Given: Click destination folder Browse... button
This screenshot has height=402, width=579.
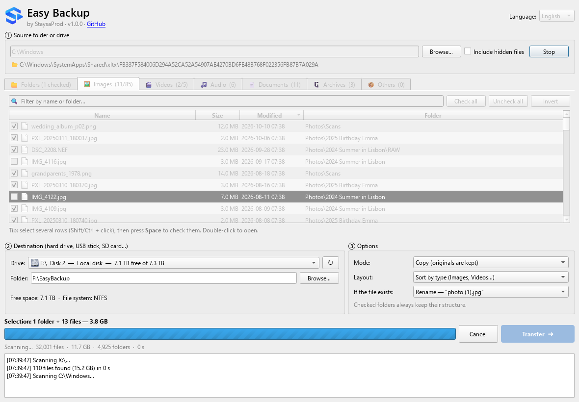Looking at the screenshot, I should [319, 278].
